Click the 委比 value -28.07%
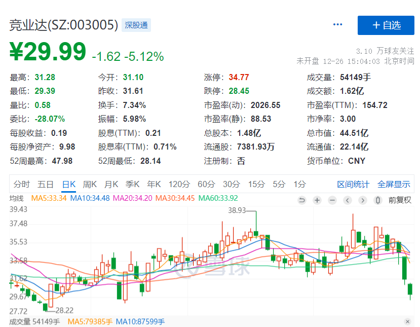420x327 pixels. pos(50,119)
